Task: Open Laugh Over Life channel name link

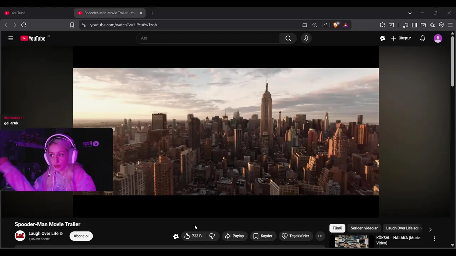Action: tap(43, 234)
